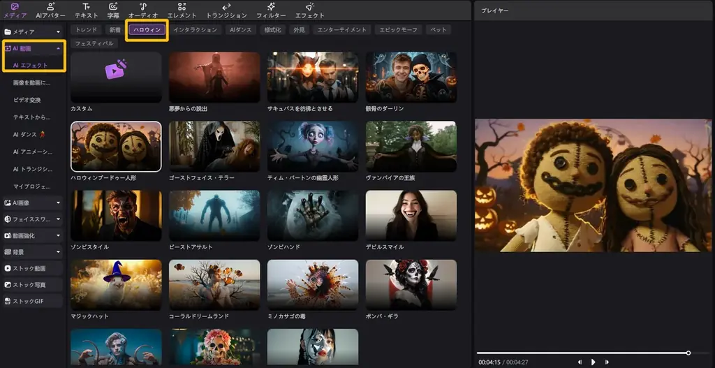Open the Filters (フィルター) icon

pyautogui.click(x=270, y=10)
